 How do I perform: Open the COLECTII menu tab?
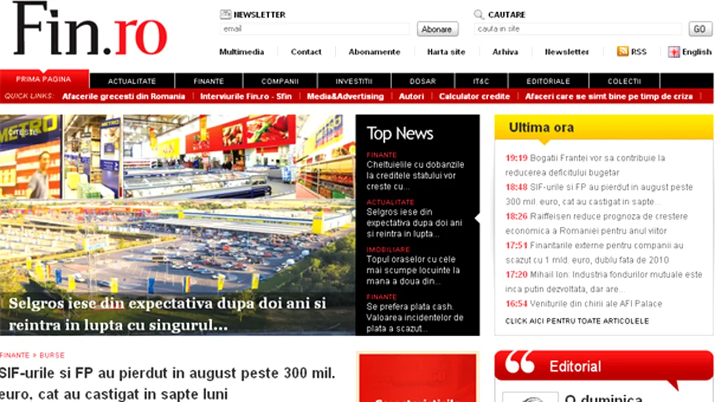pos(624,81)
